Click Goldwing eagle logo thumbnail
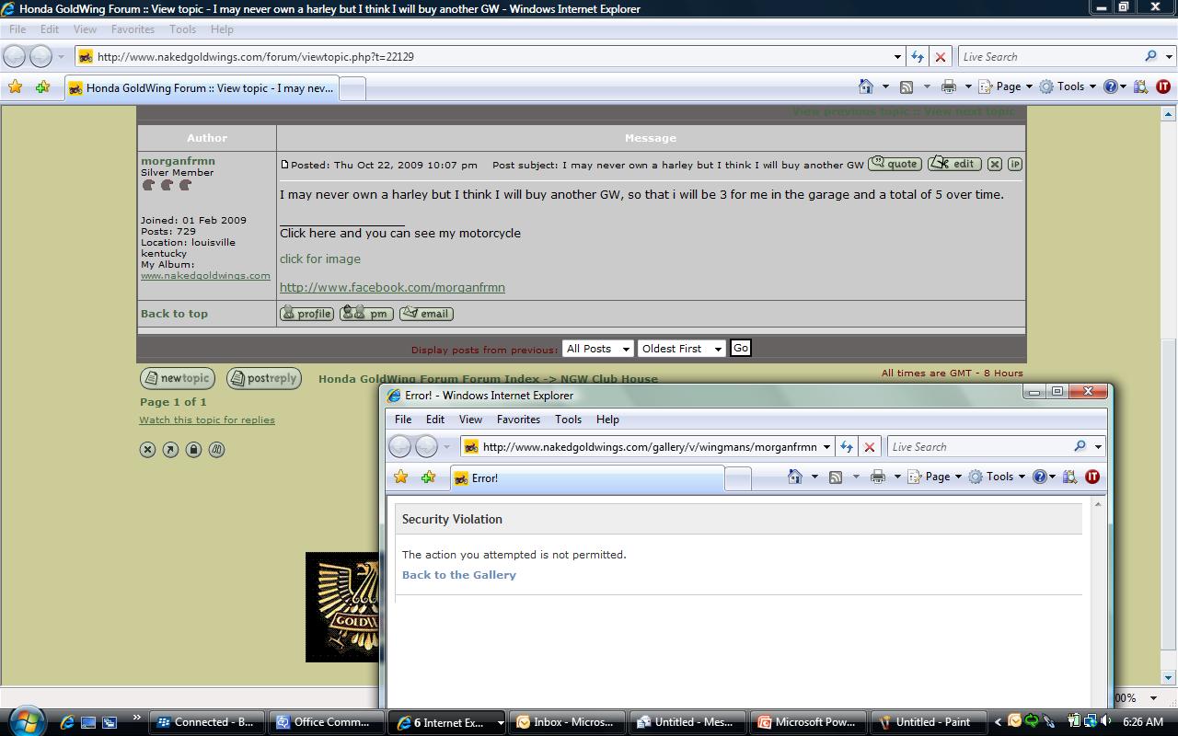Viewport: 1178px width, 736px height. [x=342, y=607]
